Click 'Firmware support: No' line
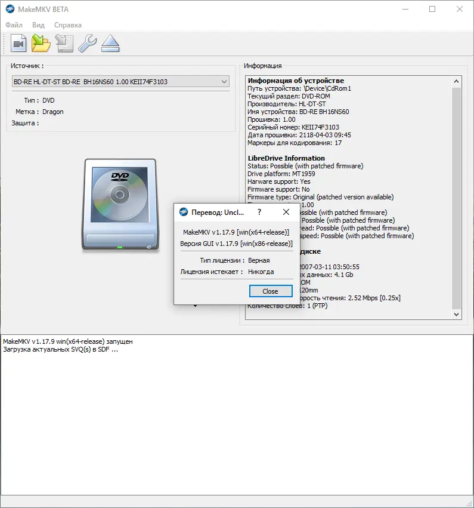This screenshot has width=474, height=508. pyautogui.click(x=278, y=189)
